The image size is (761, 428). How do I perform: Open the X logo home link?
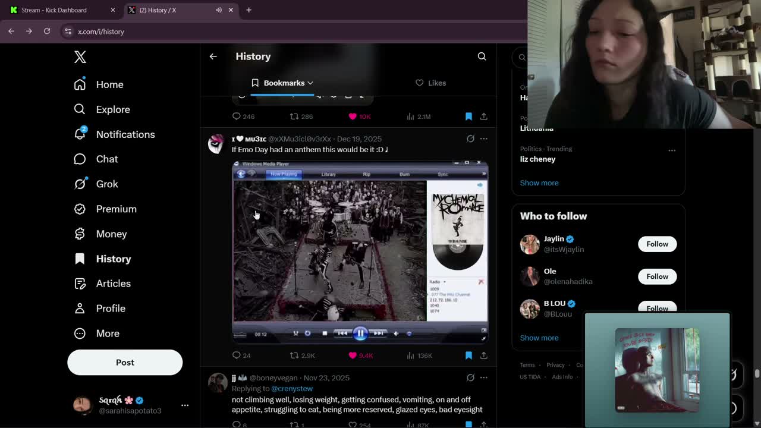point(80,57)
